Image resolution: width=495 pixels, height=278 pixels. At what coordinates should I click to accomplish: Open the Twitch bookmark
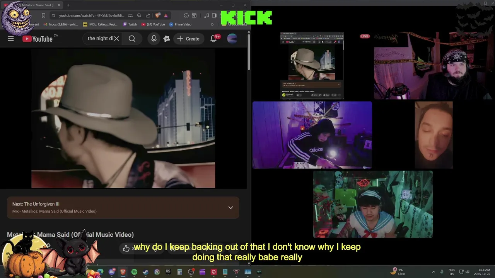[130, 24]
